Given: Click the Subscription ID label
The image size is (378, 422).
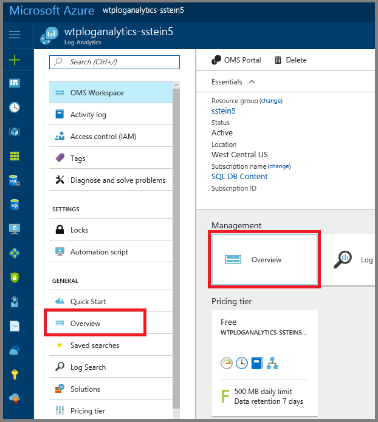Looking at the screenshot, I should (x=234, y=188).
